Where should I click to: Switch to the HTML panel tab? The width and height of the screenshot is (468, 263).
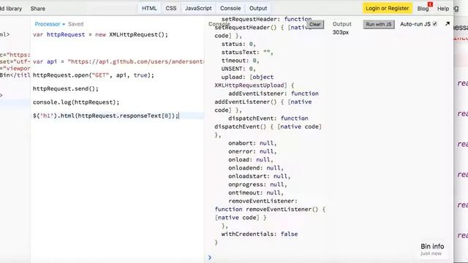coord(149,8)
